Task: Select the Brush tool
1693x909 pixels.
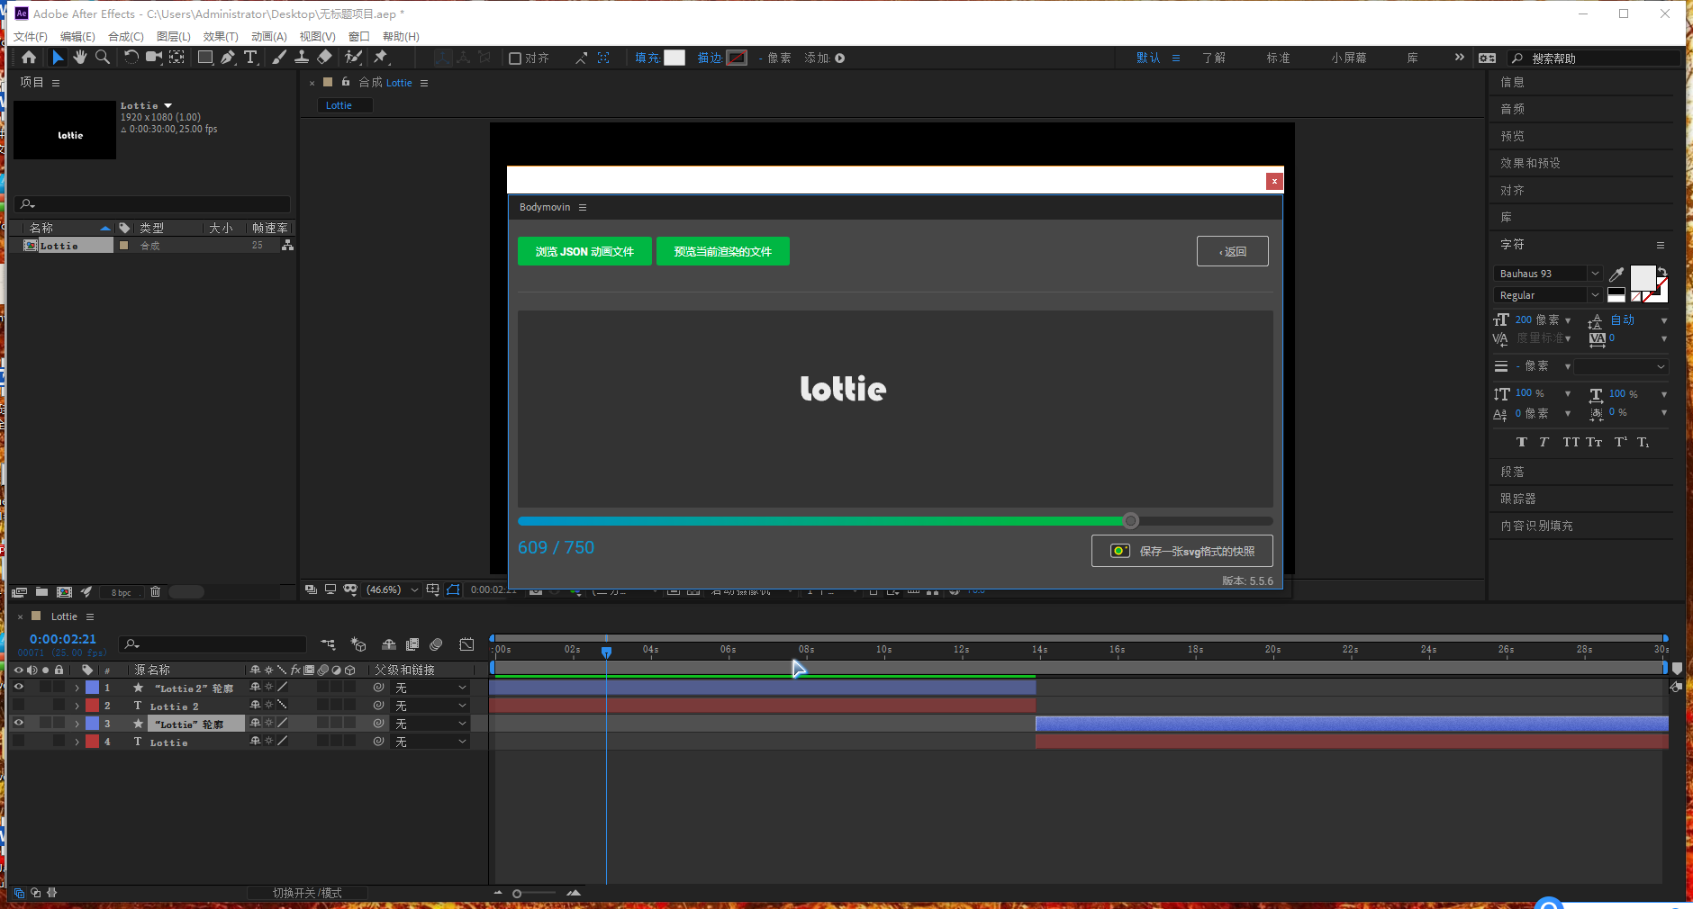Action: (x=279, y=58)
